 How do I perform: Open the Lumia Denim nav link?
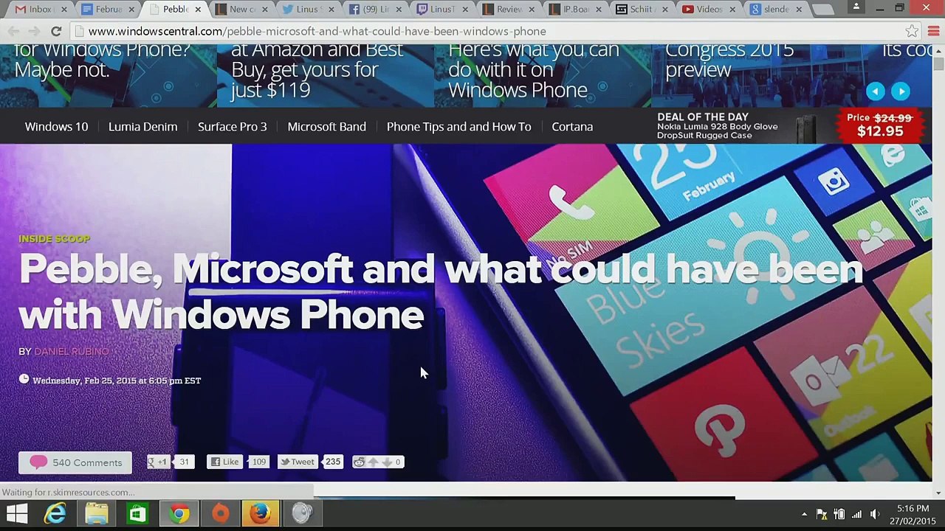(x=142, y=127)
